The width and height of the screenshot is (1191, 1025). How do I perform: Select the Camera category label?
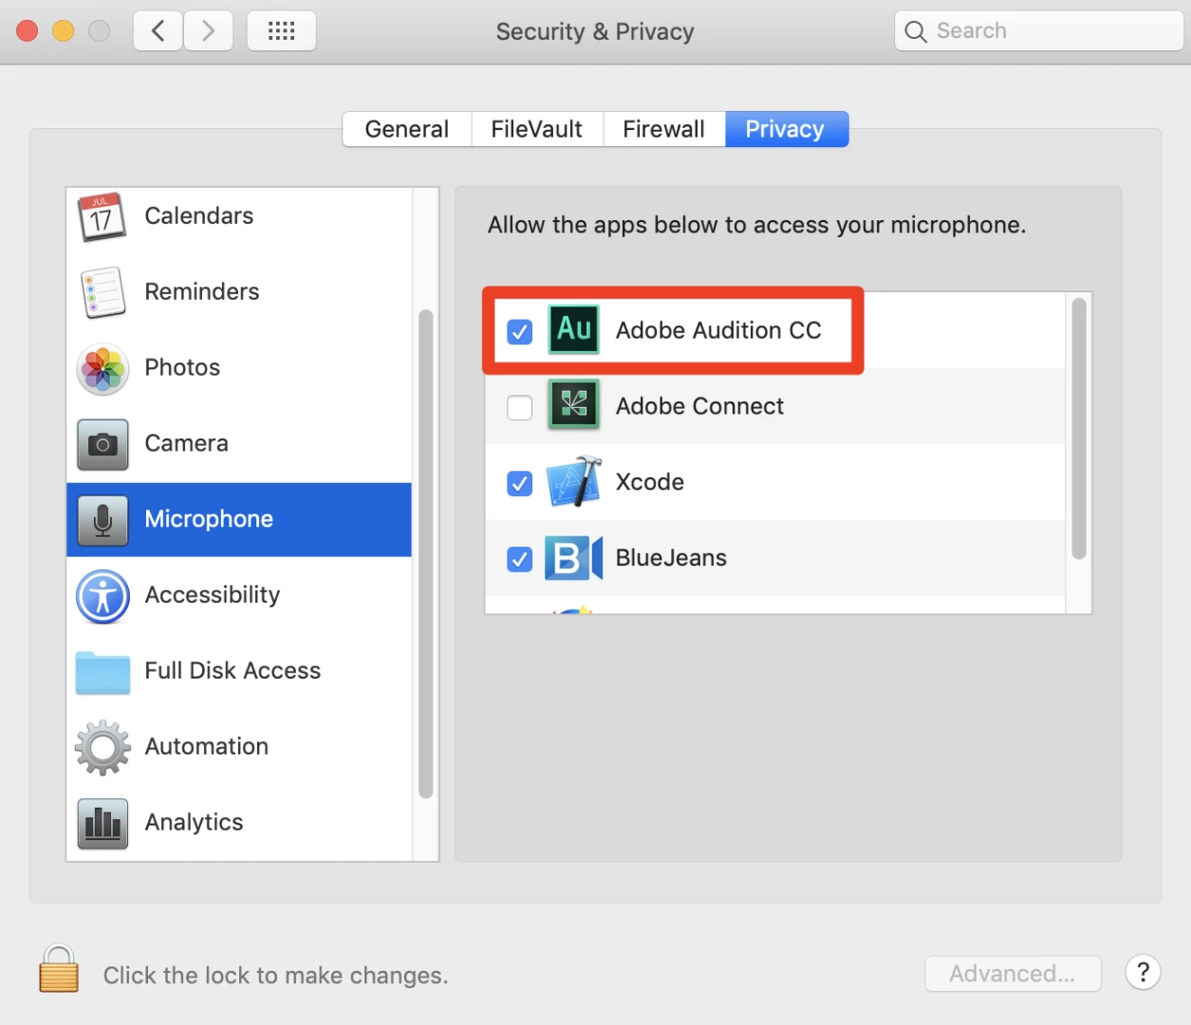coord(187,444)
